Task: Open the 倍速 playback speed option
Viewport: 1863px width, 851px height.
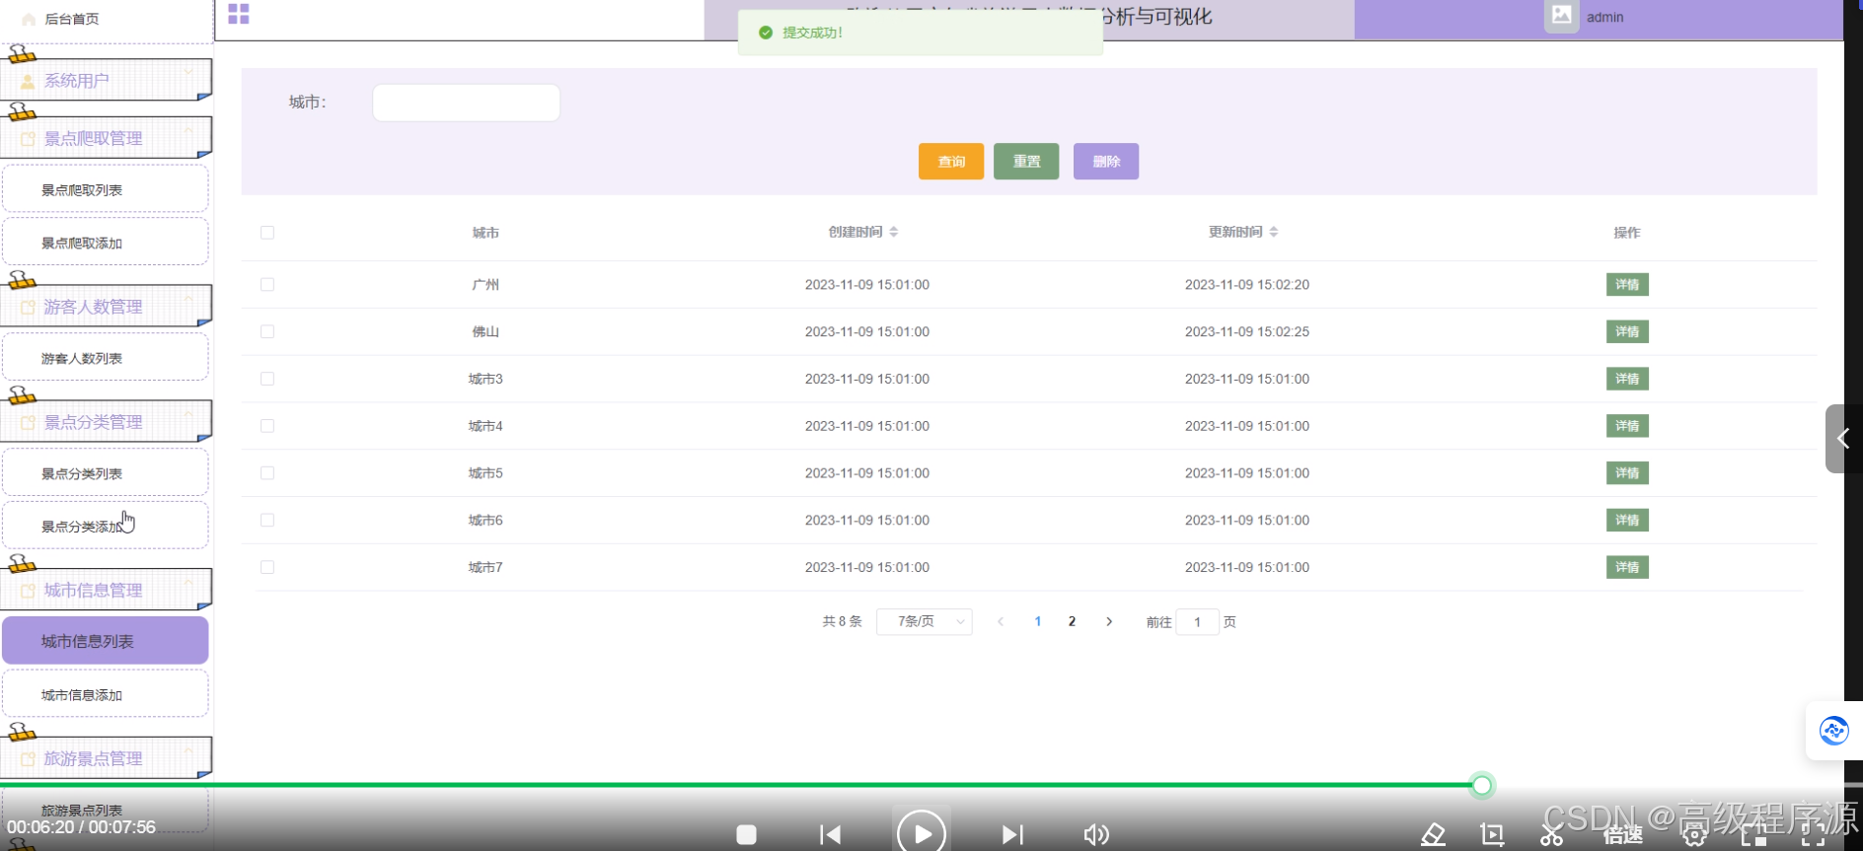Action: pos(1622,835)
